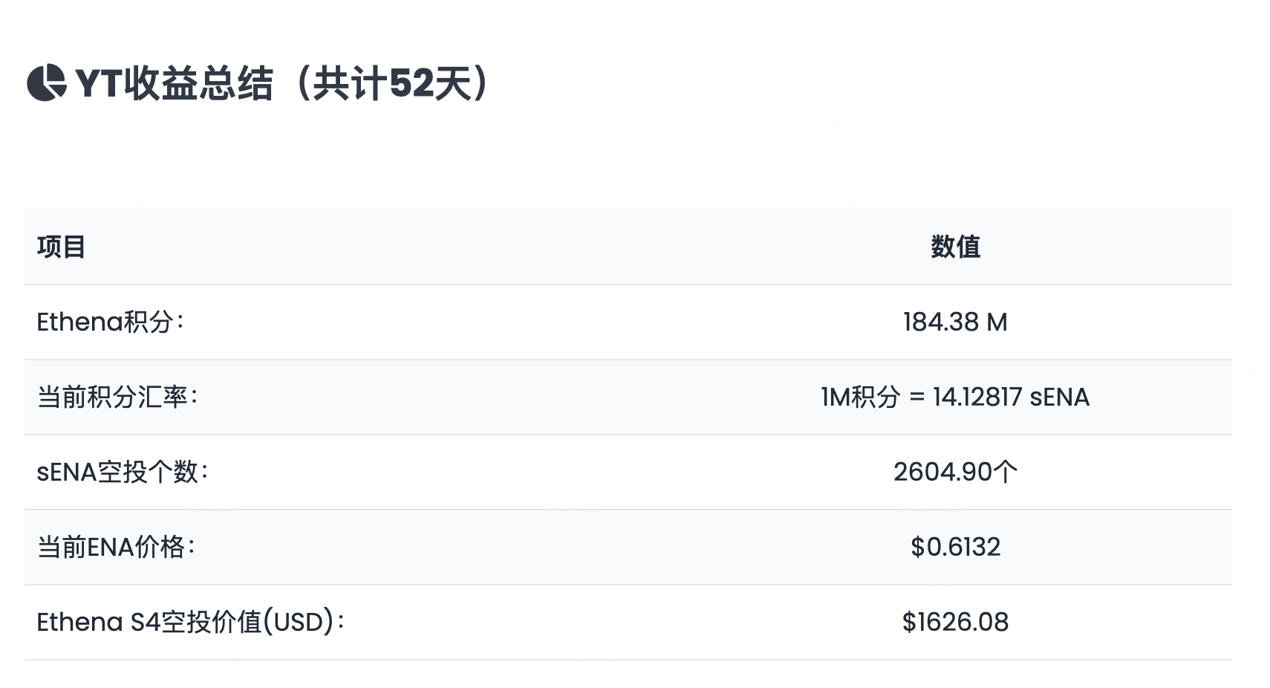The image size is (1270, 688).
Task: Click the 14.12817 sENA rate number
Action: tap(1011, 397)
